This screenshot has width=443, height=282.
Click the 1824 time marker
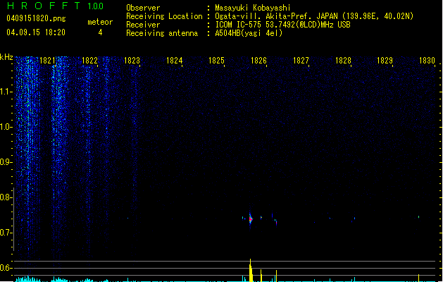coord(175,61)
